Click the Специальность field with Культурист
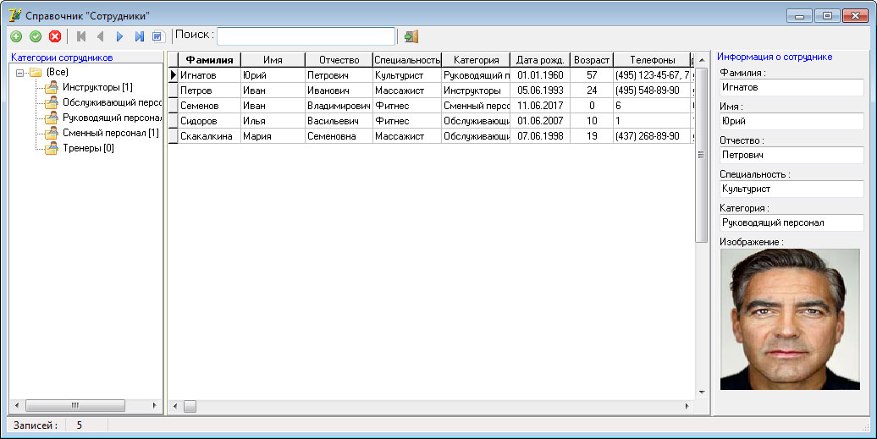877x439 pixels. click(790, 189)
